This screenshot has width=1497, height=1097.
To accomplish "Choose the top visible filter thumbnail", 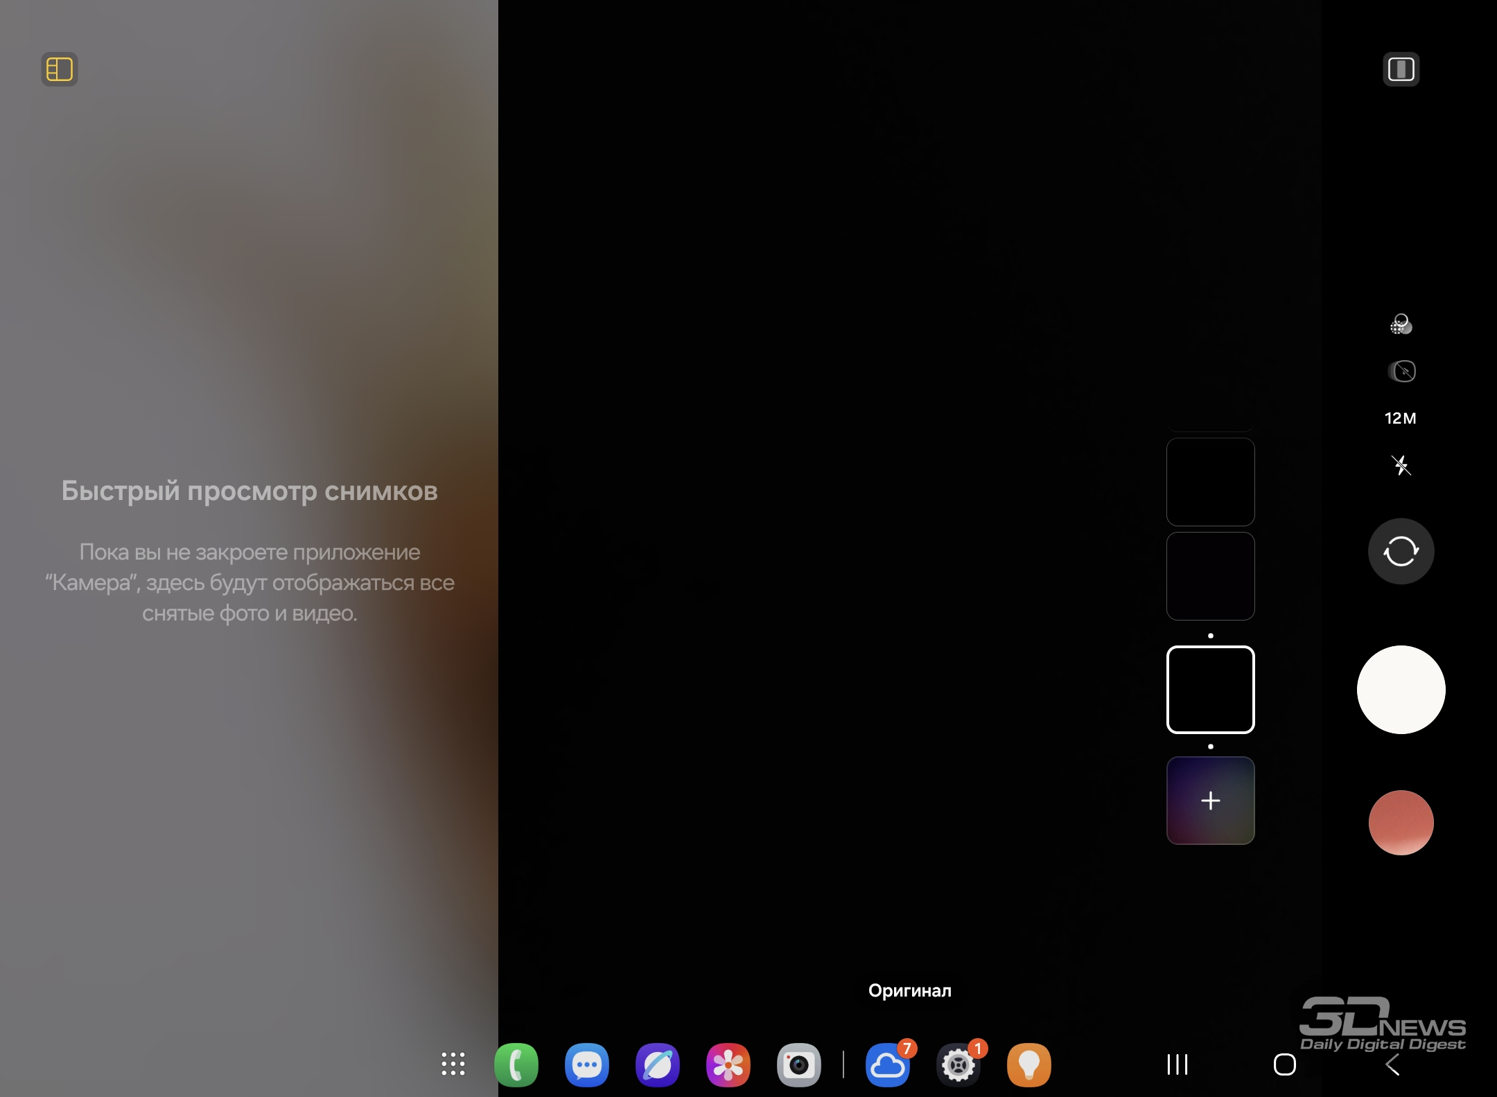I will [x=1210, y=482].
